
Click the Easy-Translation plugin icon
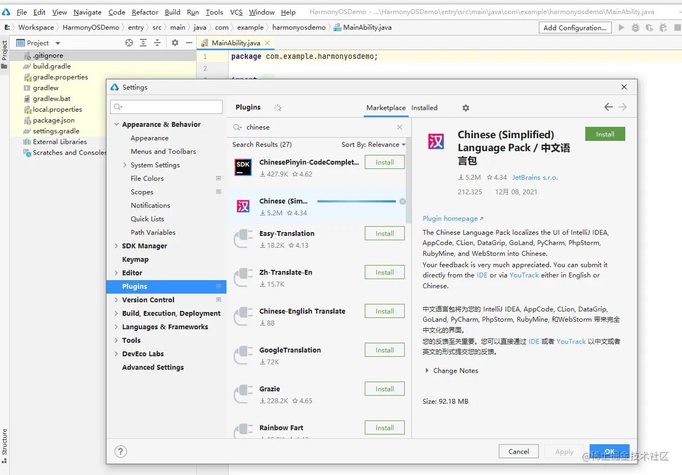point(243,239)
